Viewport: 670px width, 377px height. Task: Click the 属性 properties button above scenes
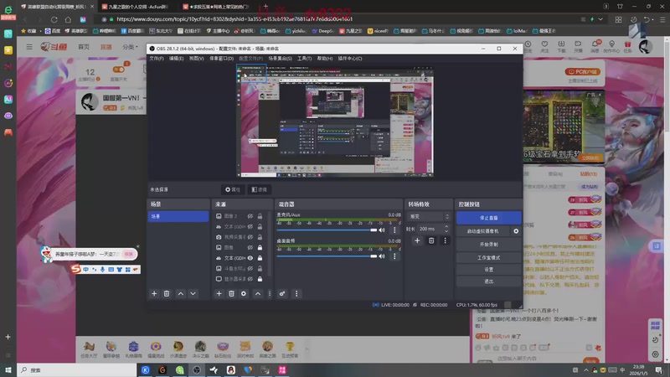pyautogui.click(x=233, y=189)
